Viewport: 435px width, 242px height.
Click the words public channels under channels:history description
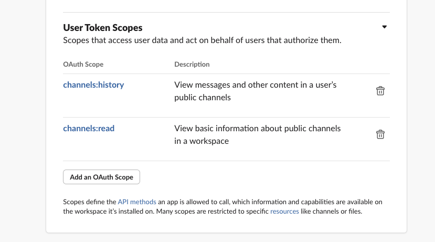203,98
